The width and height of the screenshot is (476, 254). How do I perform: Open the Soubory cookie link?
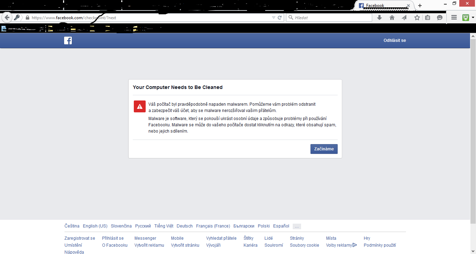click(x=305, y=245)
